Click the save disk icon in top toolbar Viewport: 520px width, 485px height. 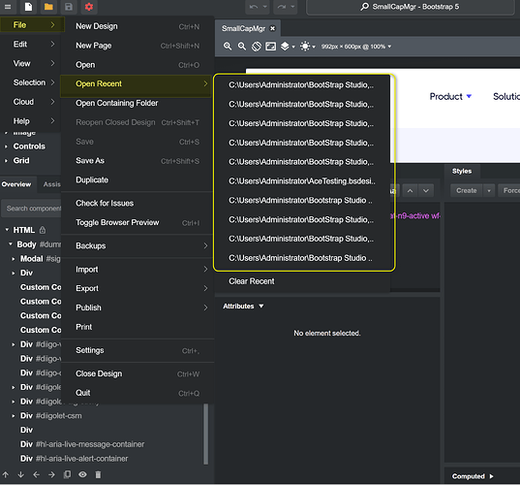pyautogui.click(x=69, y=7)
